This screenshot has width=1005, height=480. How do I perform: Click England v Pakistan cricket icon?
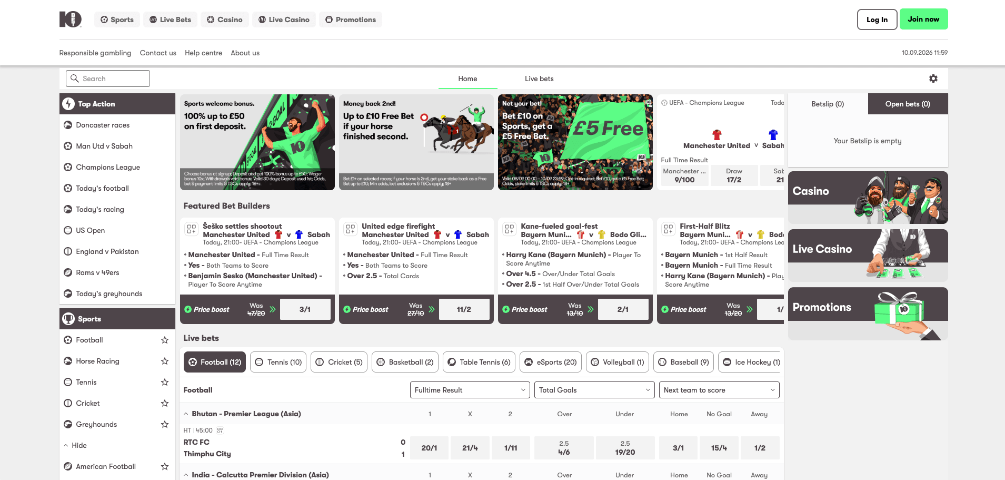point(68,251)
